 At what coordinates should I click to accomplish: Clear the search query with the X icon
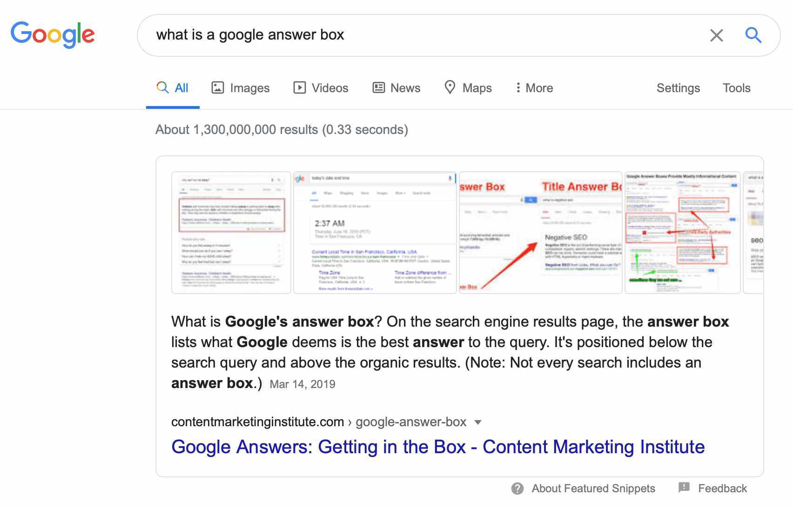click(x=716, y=35)
